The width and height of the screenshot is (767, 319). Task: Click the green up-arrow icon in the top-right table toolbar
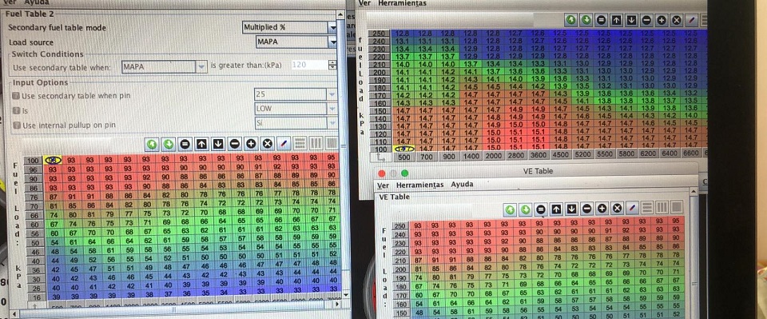click(570, 20)
